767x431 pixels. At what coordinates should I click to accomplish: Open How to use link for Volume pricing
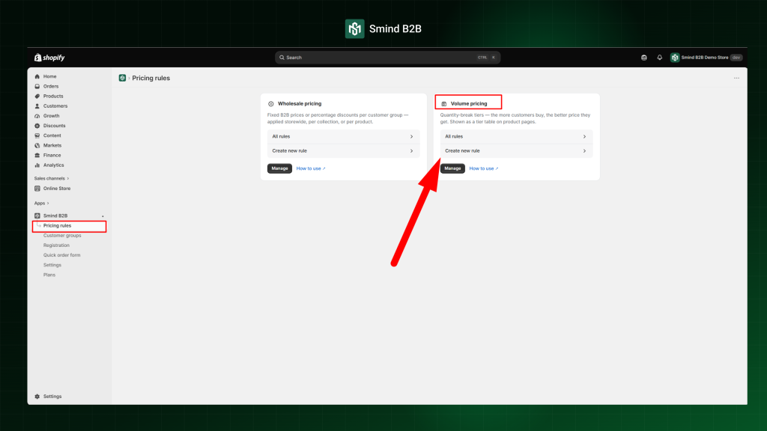[x=484, y=168]
